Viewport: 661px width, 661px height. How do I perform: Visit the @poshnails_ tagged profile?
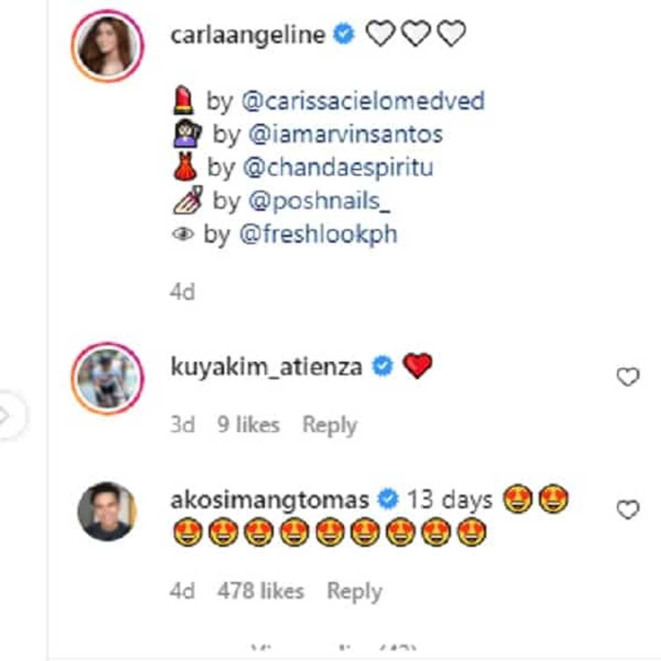click(x=319, y=201)
